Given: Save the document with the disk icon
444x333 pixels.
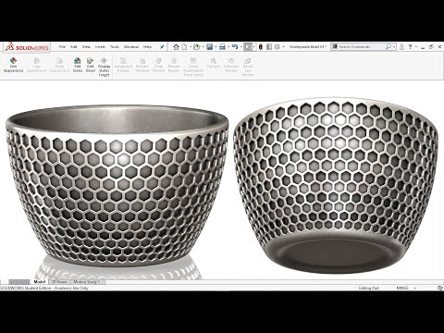Looking at the screenshot, I should (x=210, y=47).
